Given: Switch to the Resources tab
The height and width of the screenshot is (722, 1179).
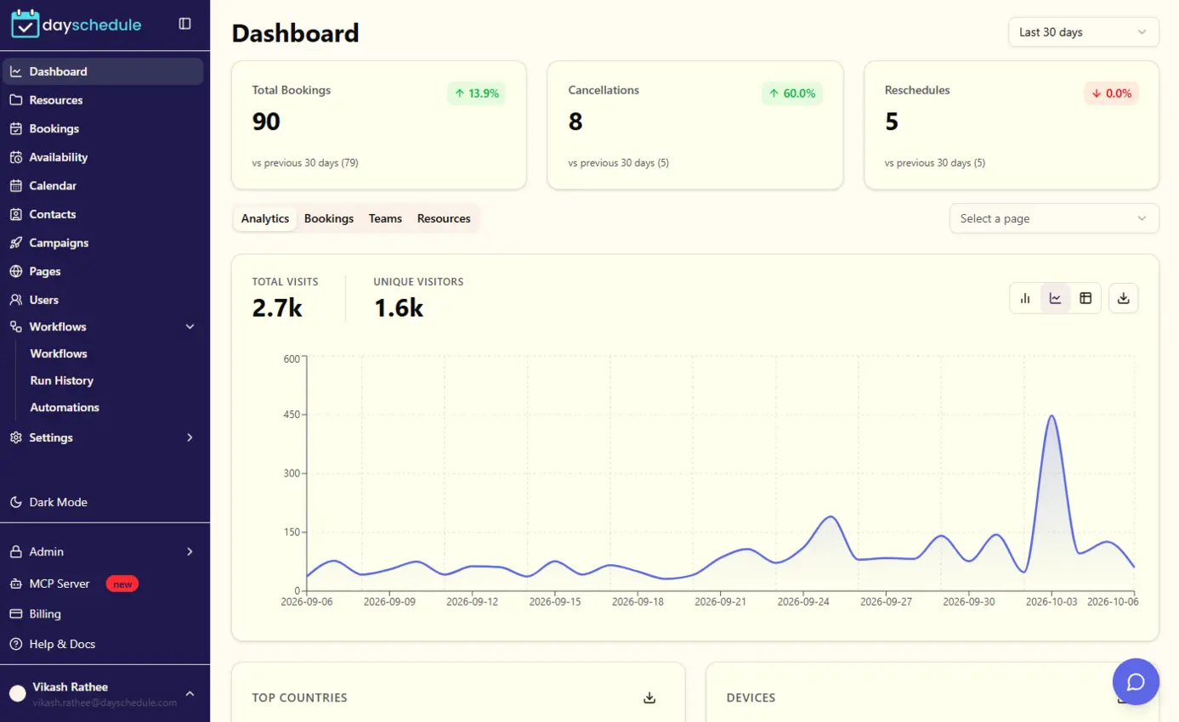Looking at the screenshot, I should tap(444, 218).
